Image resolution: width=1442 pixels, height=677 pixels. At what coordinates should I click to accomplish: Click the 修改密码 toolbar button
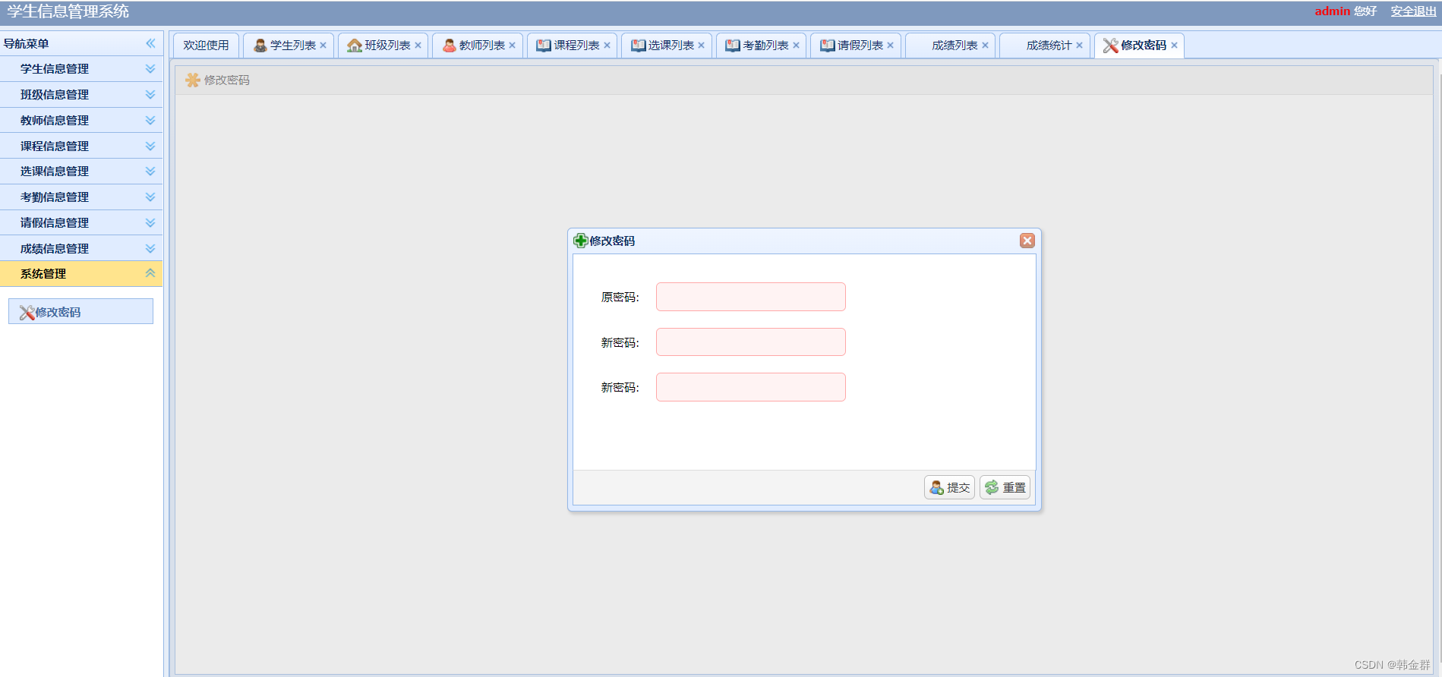pos(218,80)
